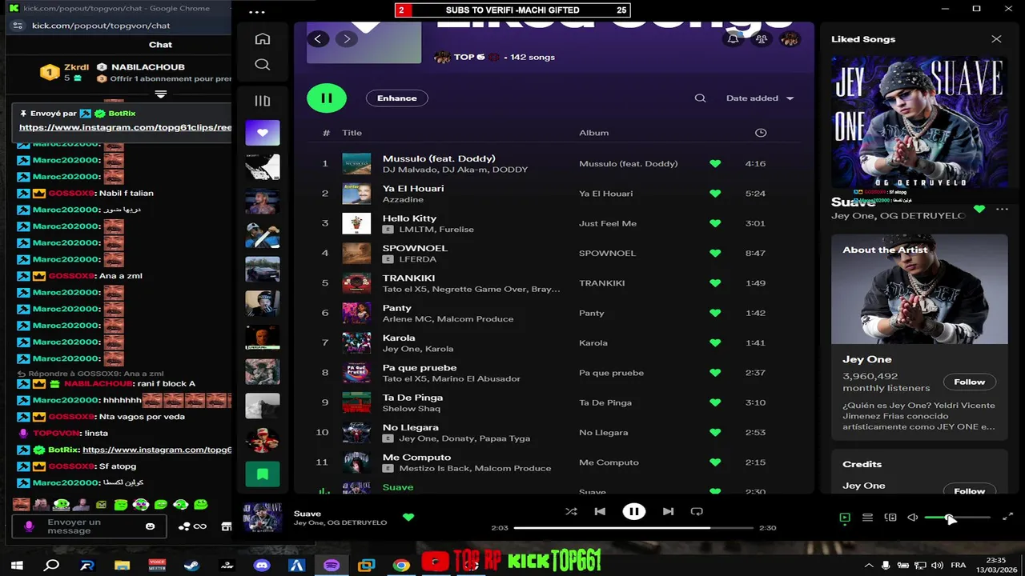
Task: Open artist link Shelow Shaq
Action: (412, 409)
